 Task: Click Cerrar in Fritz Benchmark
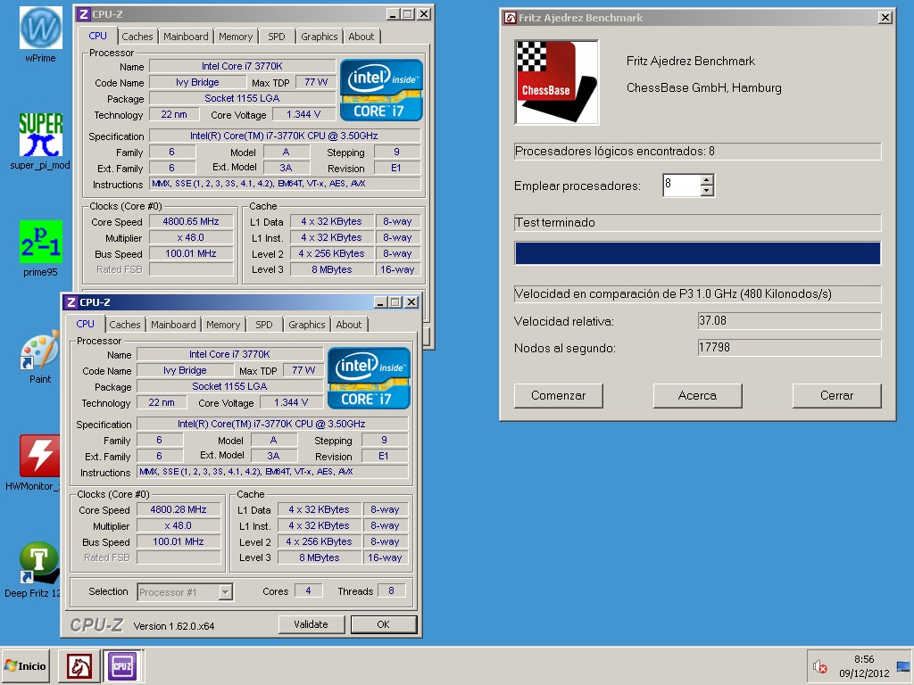point(836,395)
